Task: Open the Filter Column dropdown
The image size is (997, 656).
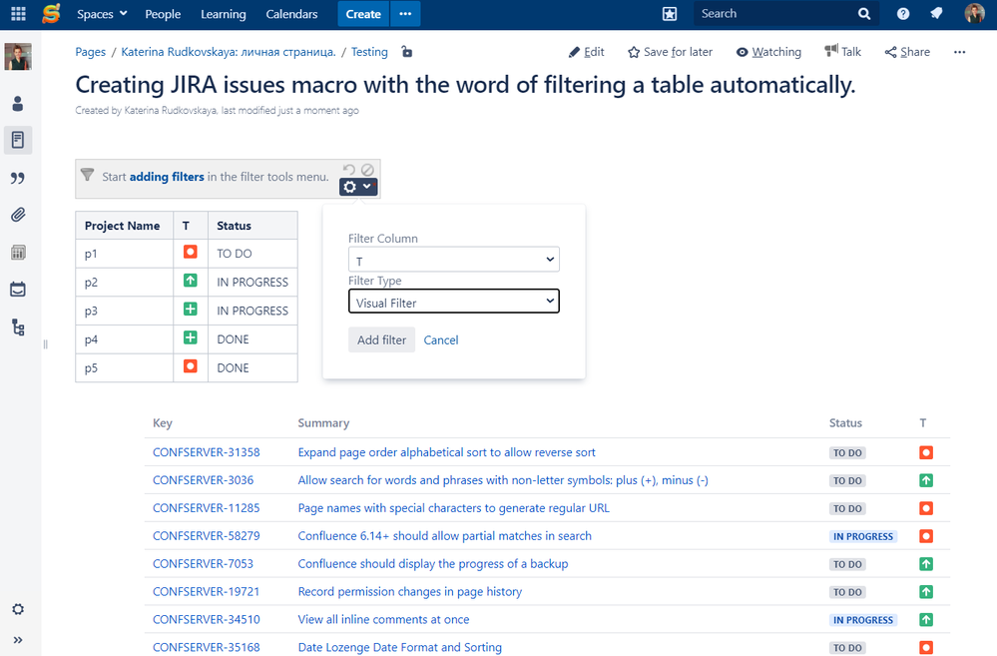Action: tap(454, 260)
